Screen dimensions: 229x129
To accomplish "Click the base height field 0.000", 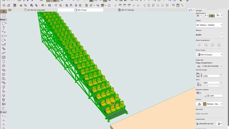I will [211, 76].
